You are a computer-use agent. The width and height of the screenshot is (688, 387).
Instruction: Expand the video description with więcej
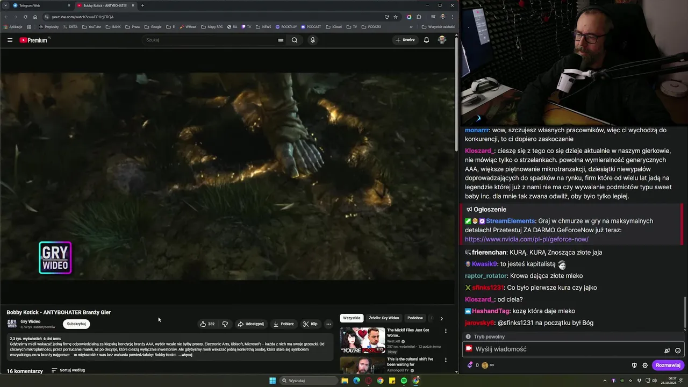pyautogui.click(x=185, y=355)
